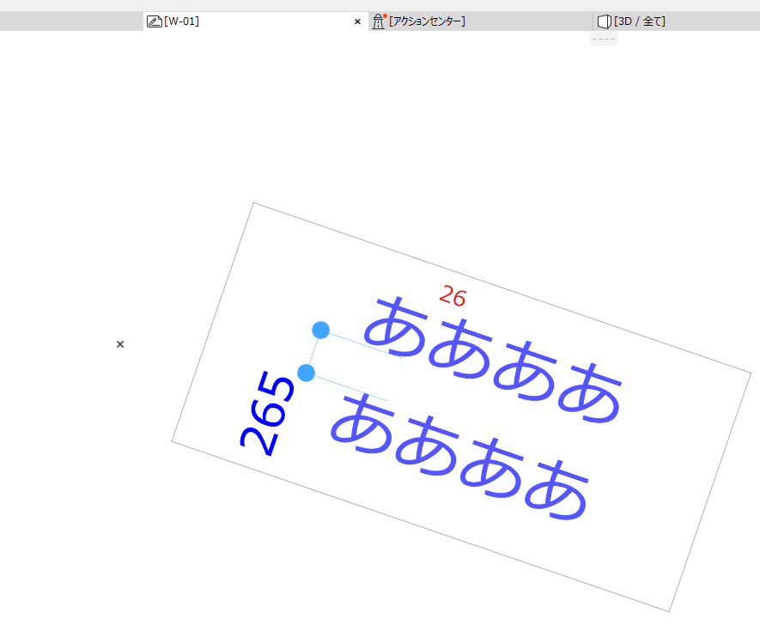Select the upper blue handle dot
Image resolution: width=760 pixels, height=643 pixels.
[321, 330]
